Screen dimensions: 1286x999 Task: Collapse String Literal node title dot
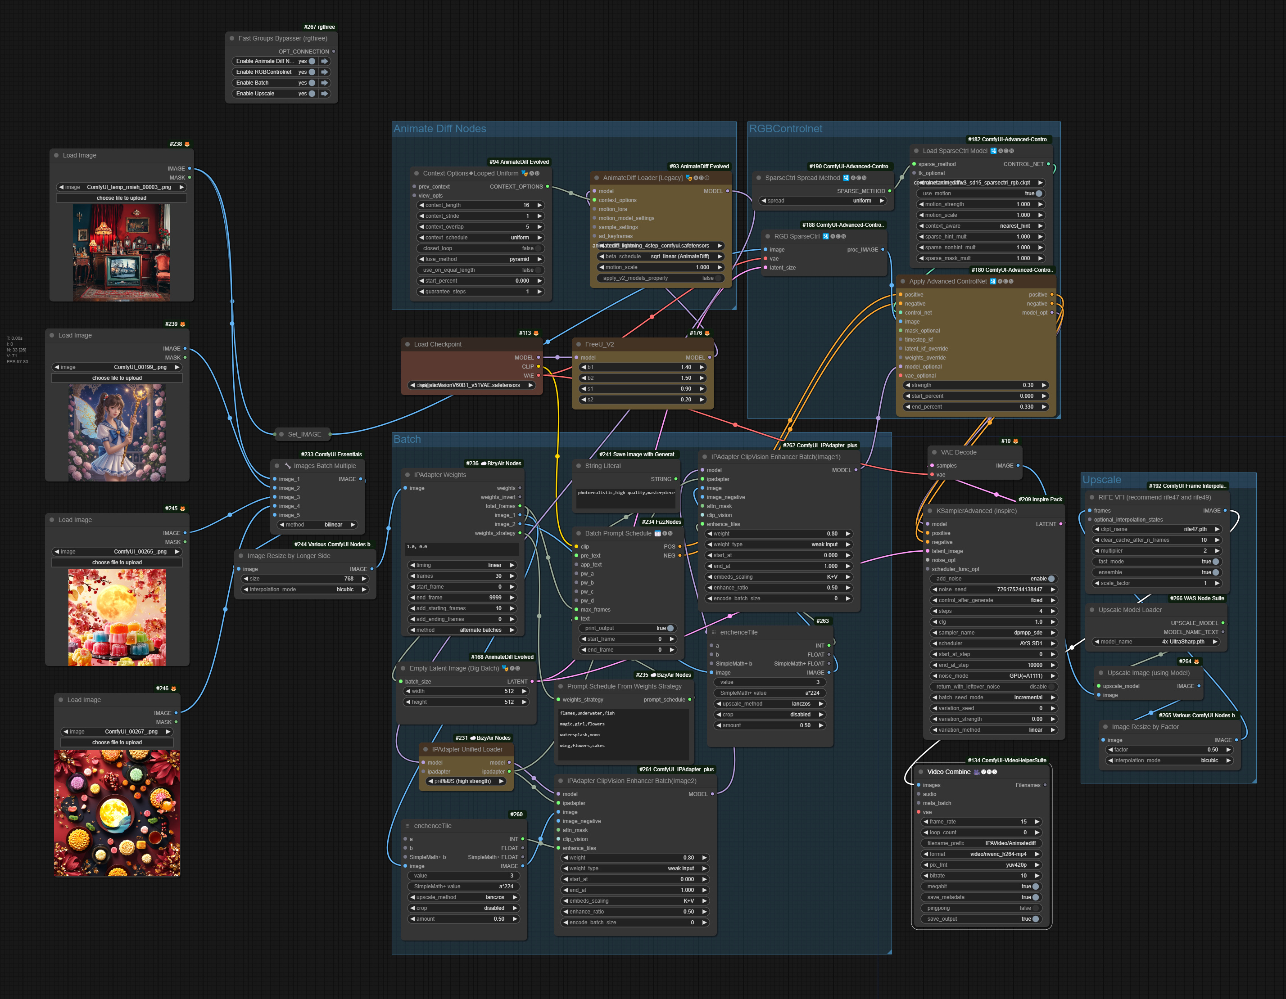coord(579,466)
